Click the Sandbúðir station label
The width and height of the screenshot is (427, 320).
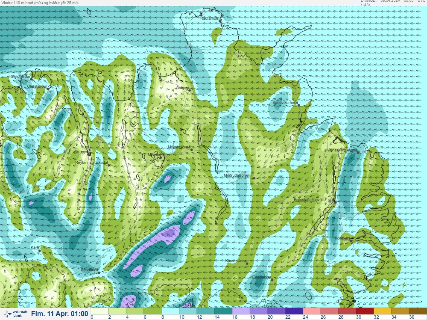point(90,270)
